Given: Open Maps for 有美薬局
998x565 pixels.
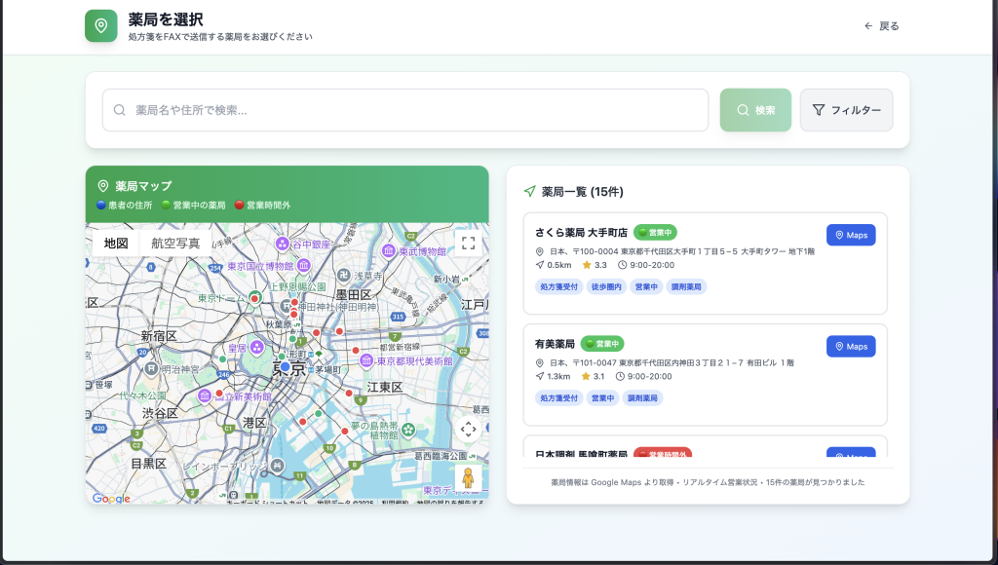Looking at the screenshot, I should (x=851, y=346).
